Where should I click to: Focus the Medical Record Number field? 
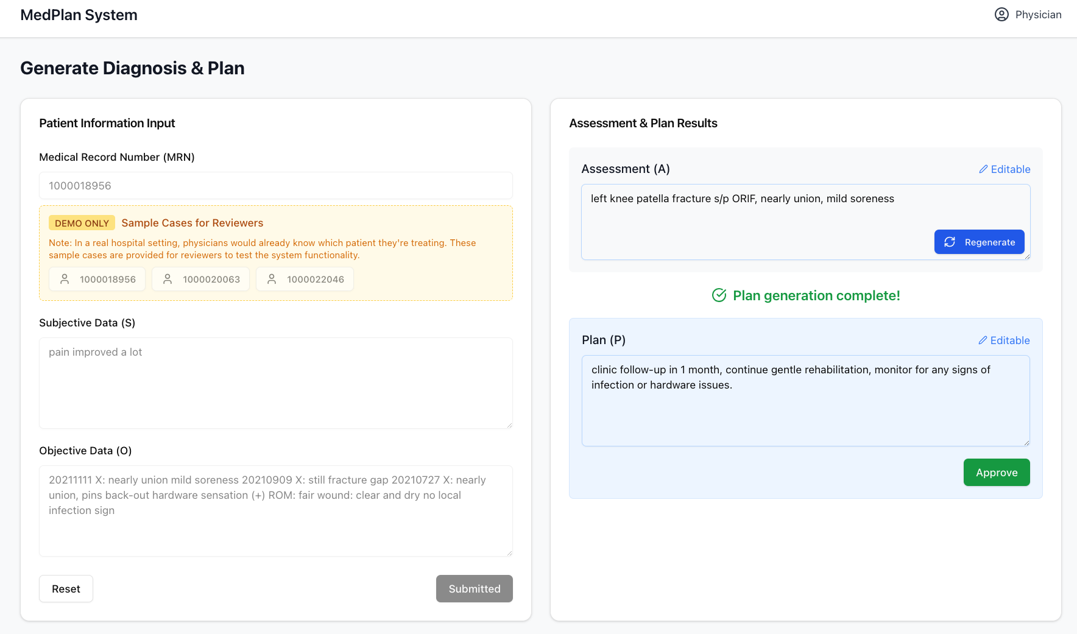(x=275, y=186)
